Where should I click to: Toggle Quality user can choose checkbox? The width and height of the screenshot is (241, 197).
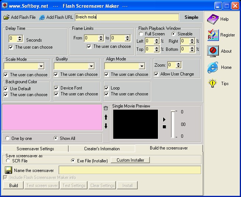point(56,74)
